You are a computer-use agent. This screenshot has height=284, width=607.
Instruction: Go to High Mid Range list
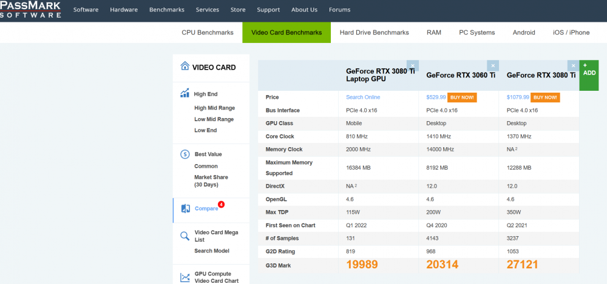[x=214, y=108]
